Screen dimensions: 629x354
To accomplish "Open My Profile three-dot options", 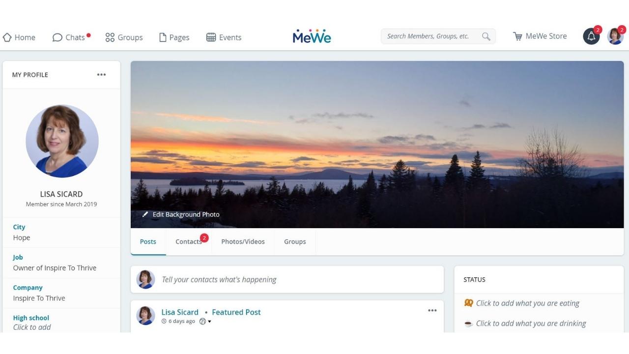I will [x=101, y=75].
